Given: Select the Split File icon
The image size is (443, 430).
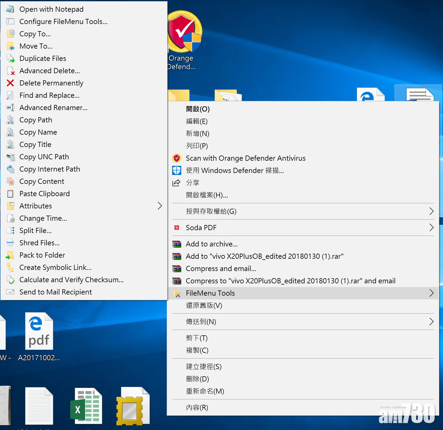Looking at the screenshot, I should coord(10,230).
